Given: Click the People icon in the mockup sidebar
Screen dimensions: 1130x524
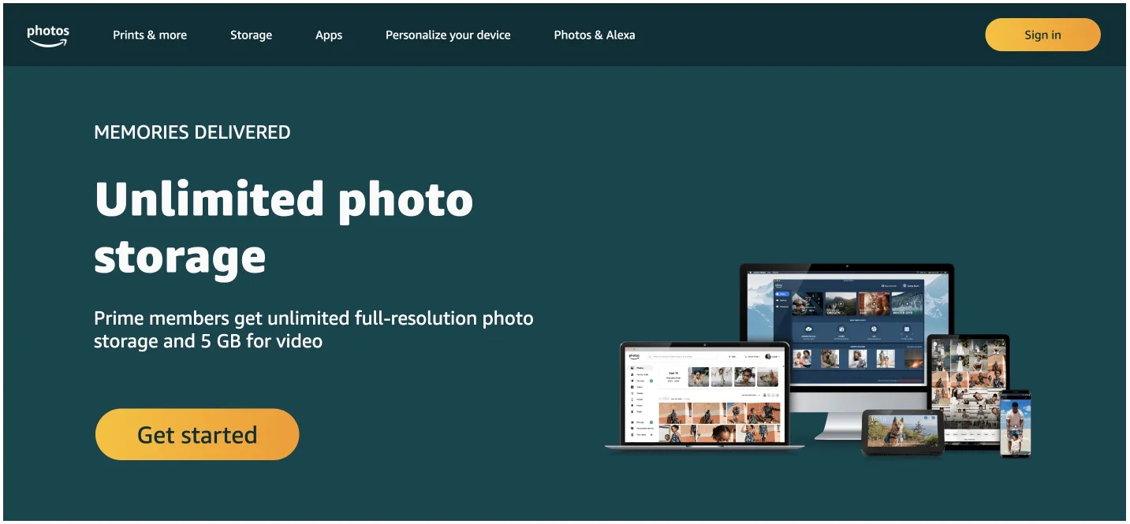Looking at the screenshot, I should (632, 400).
